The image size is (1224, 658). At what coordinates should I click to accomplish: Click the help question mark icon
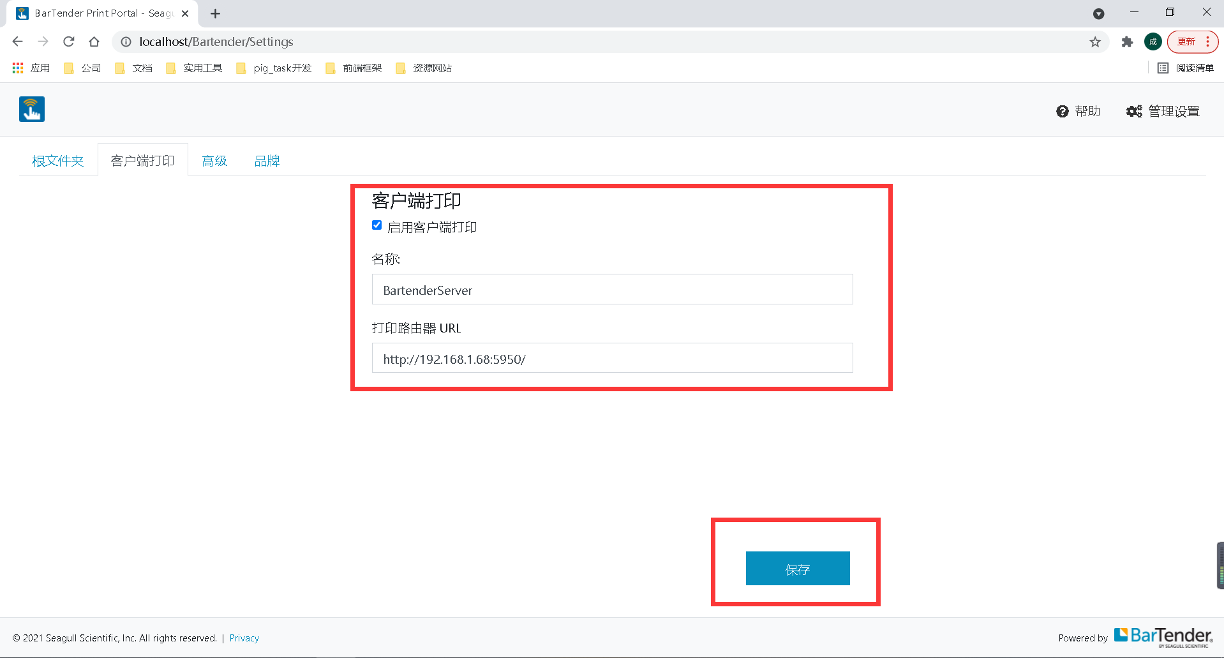click(1063, 112)
